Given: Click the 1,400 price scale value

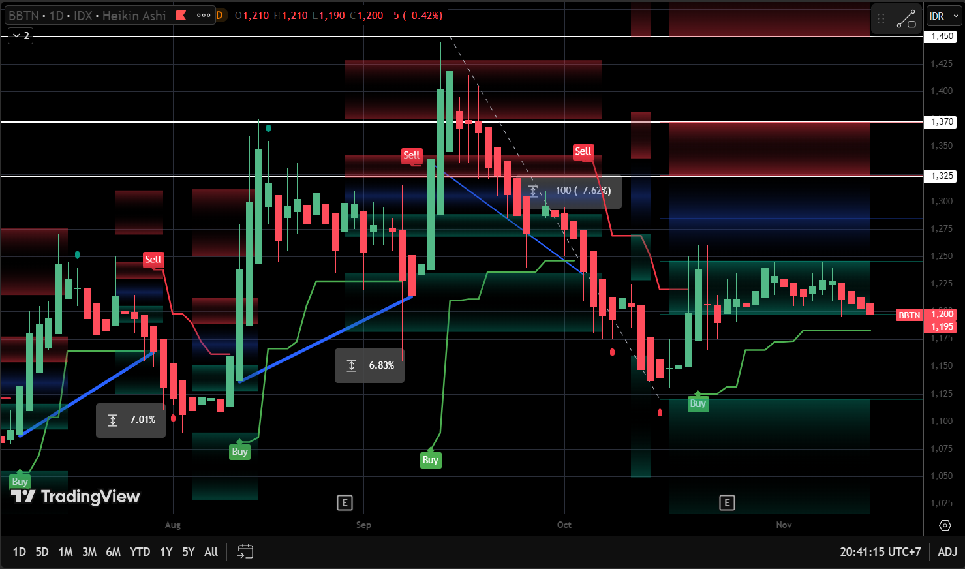Looking at the screenshot, I should [x=942, y=91].
